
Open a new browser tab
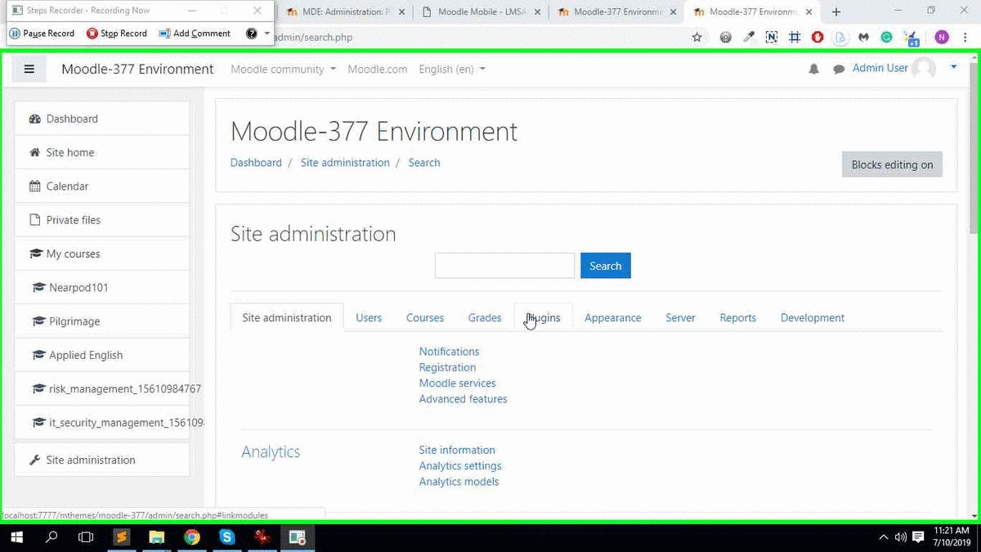coord(835,11)
